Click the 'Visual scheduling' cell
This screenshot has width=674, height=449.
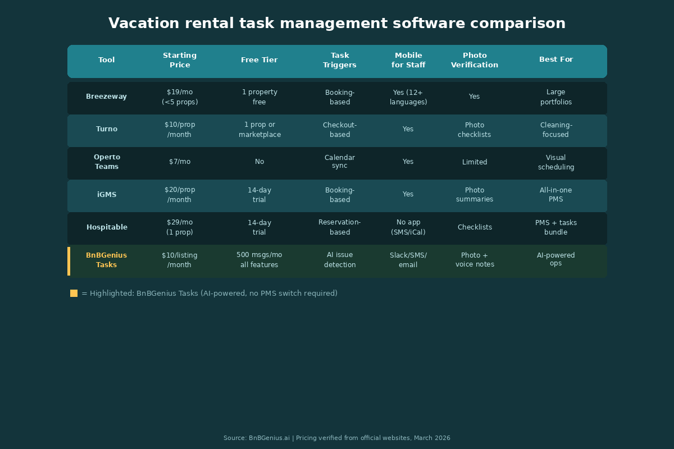tap(556, 162)
